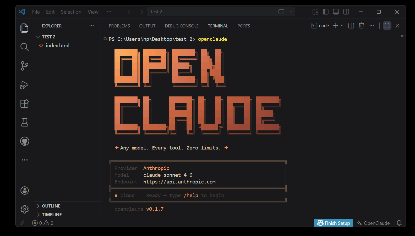The image size is (415, 236).
Task: Click the Finish Setup status button
Action: coord(334,223)
